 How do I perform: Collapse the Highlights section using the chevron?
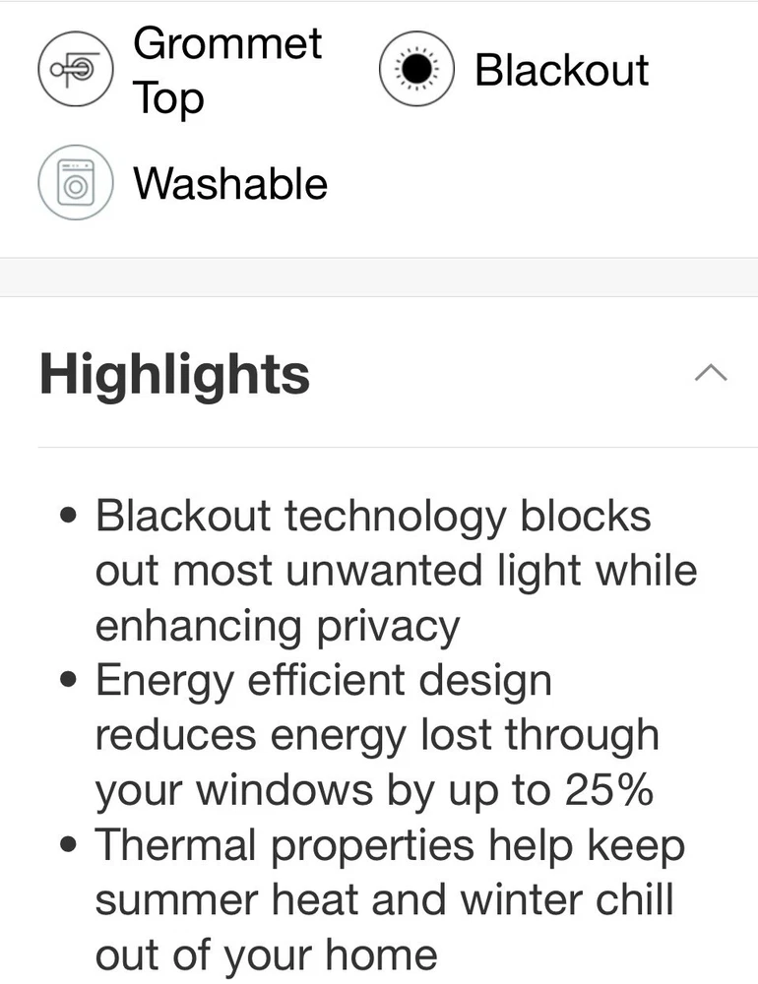click(711, 373)
